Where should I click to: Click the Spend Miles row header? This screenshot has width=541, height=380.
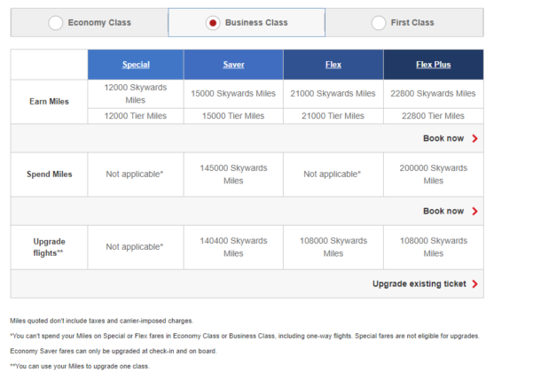coord(49,174)
